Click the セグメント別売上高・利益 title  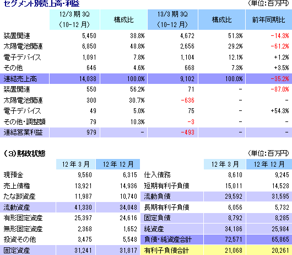pos(42,3)
